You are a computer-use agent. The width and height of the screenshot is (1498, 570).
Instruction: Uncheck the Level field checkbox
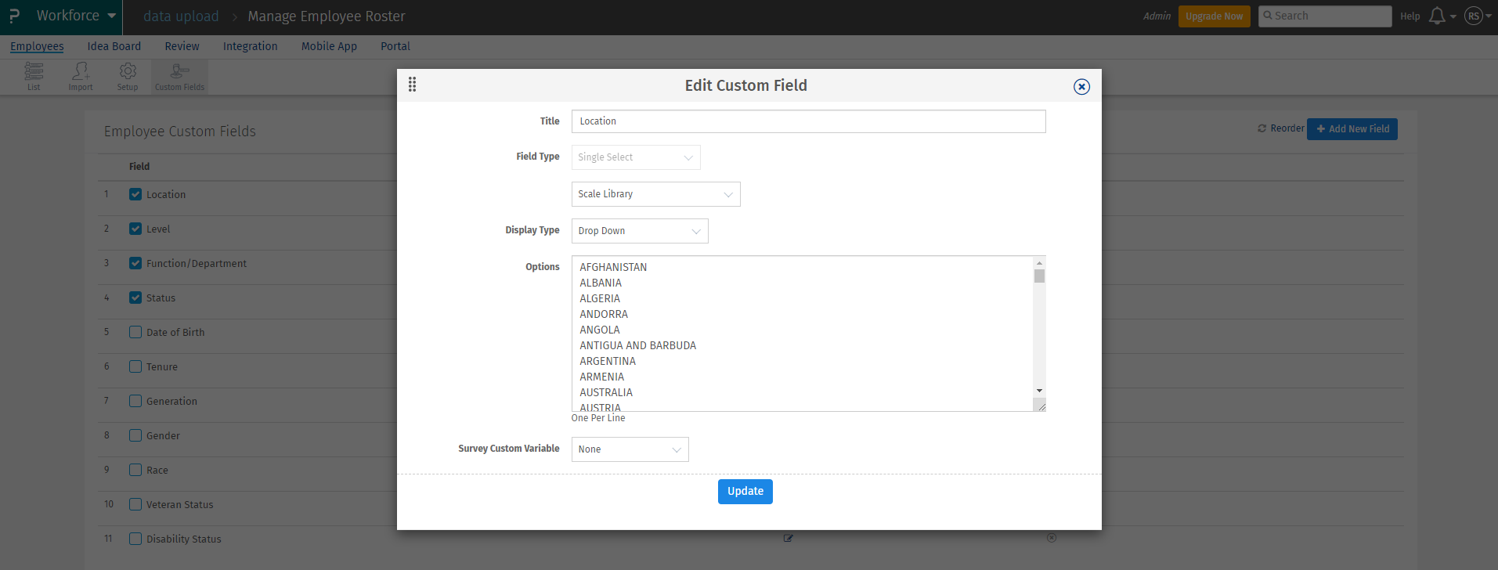[x=135, y=229]
